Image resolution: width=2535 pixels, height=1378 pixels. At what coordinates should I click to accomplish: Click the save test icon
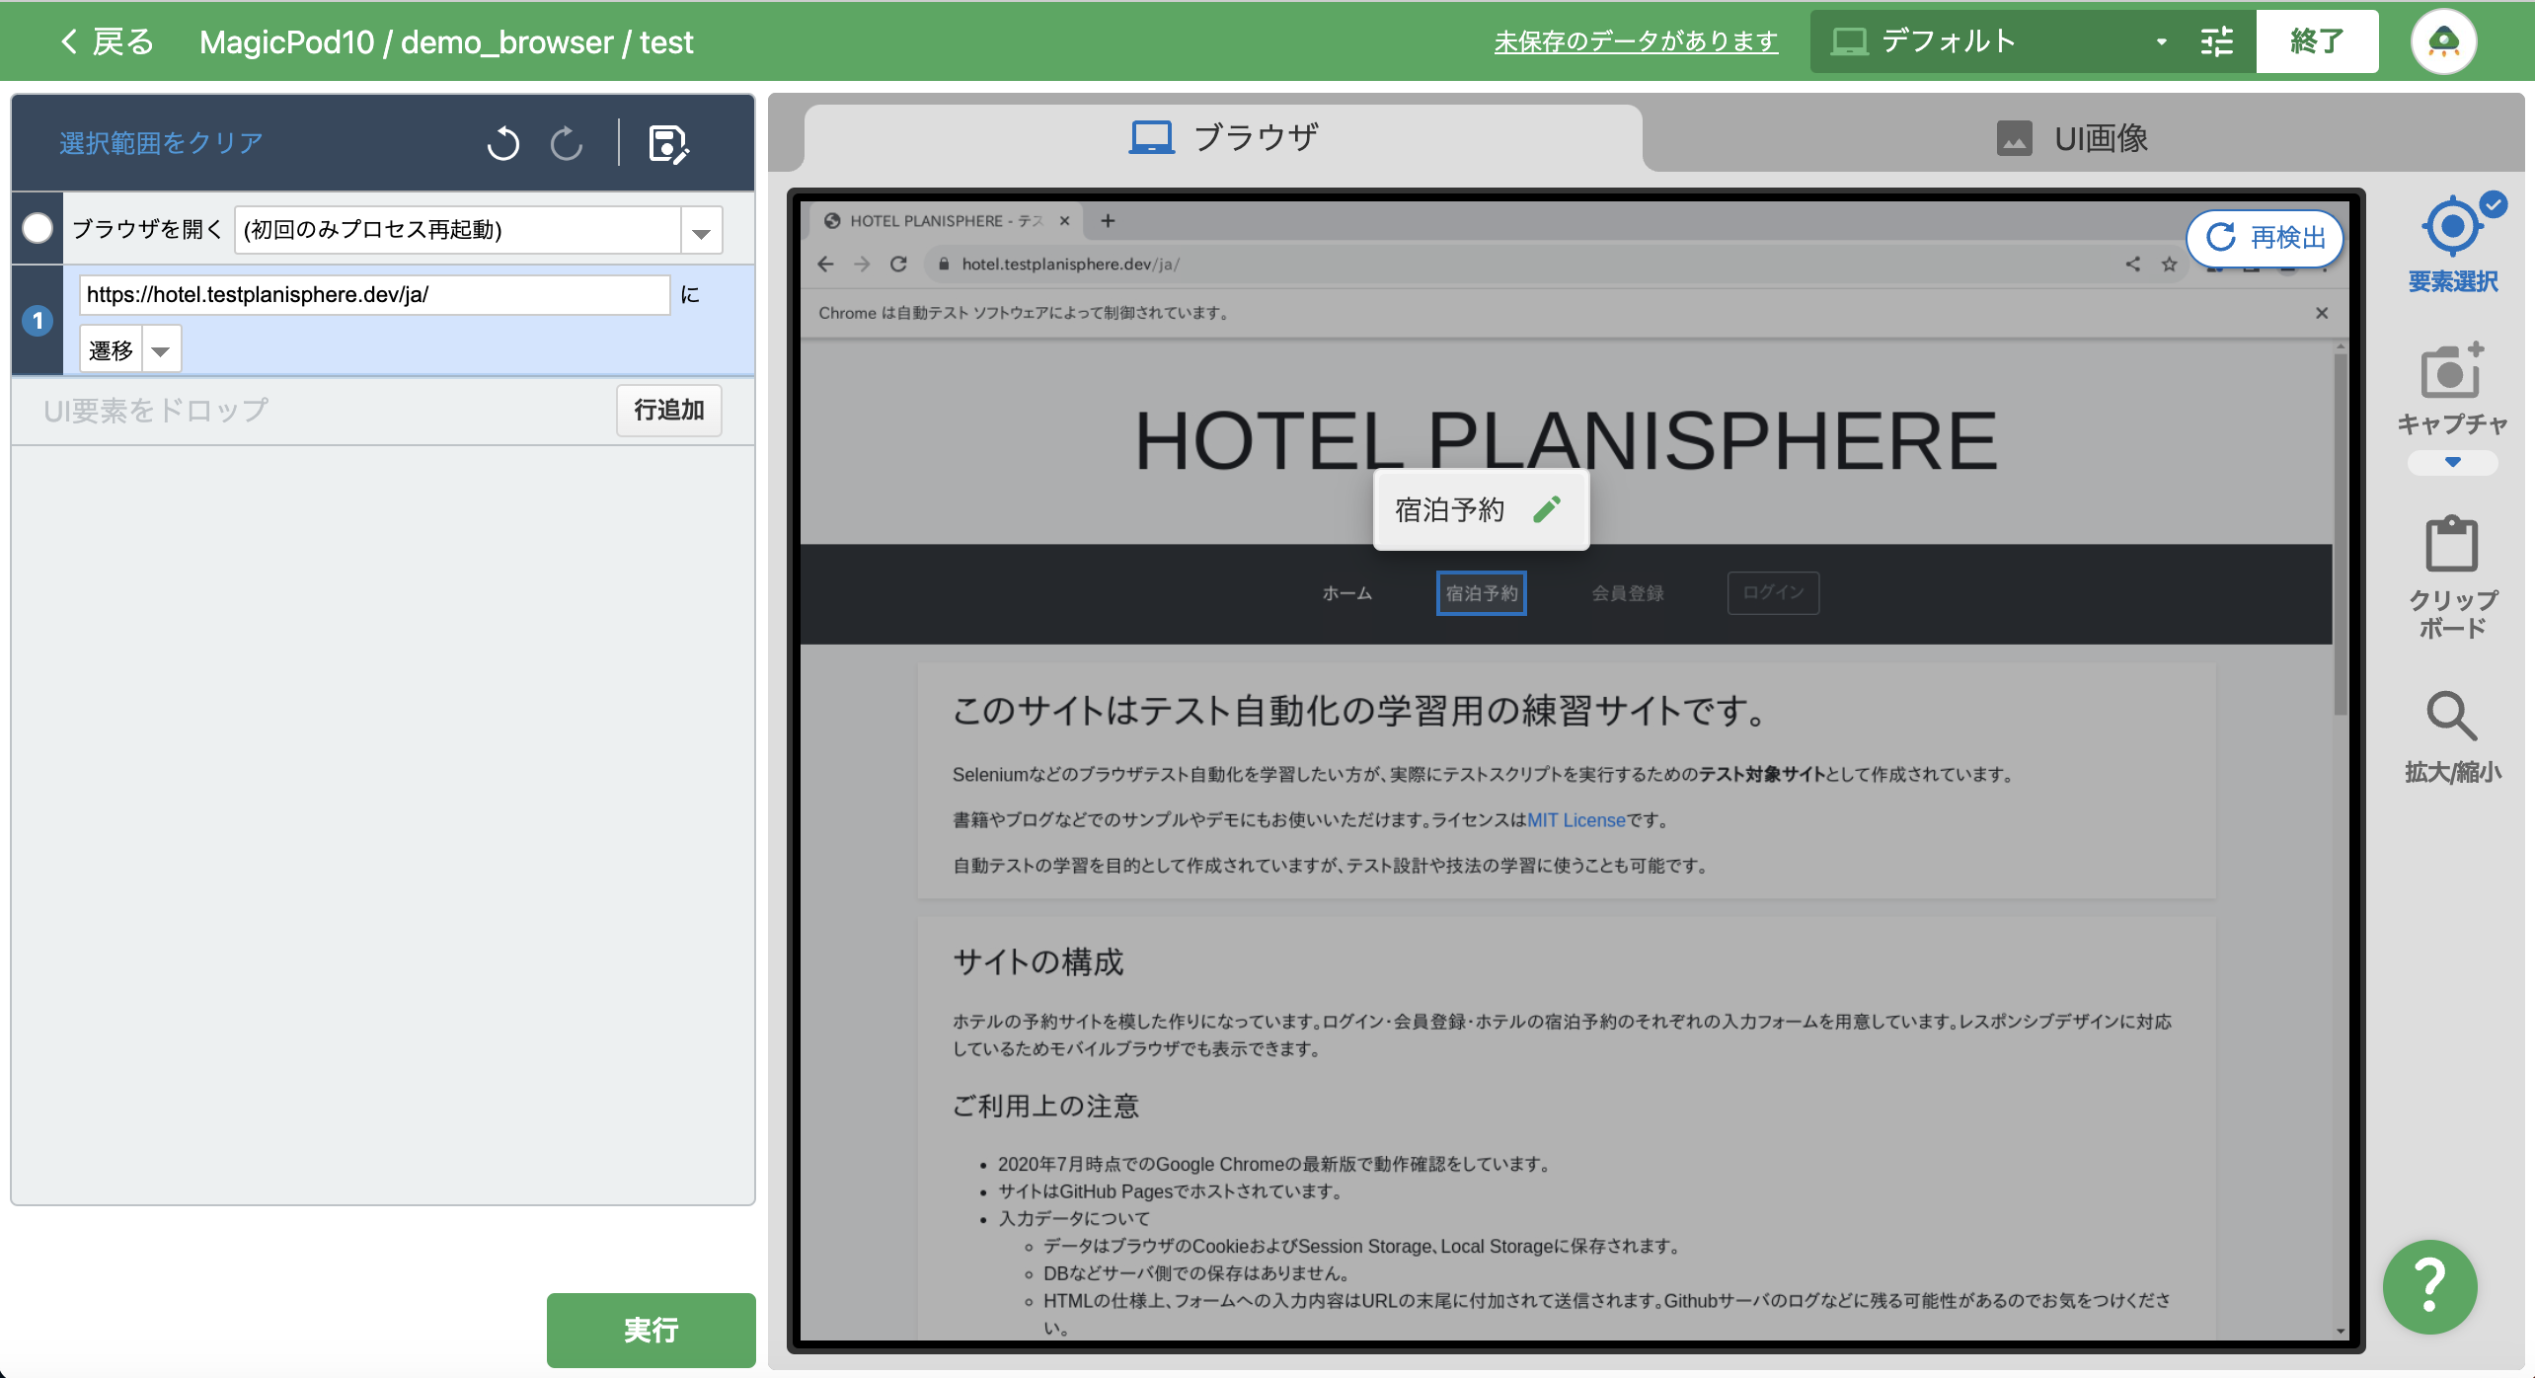pos(668,144)
